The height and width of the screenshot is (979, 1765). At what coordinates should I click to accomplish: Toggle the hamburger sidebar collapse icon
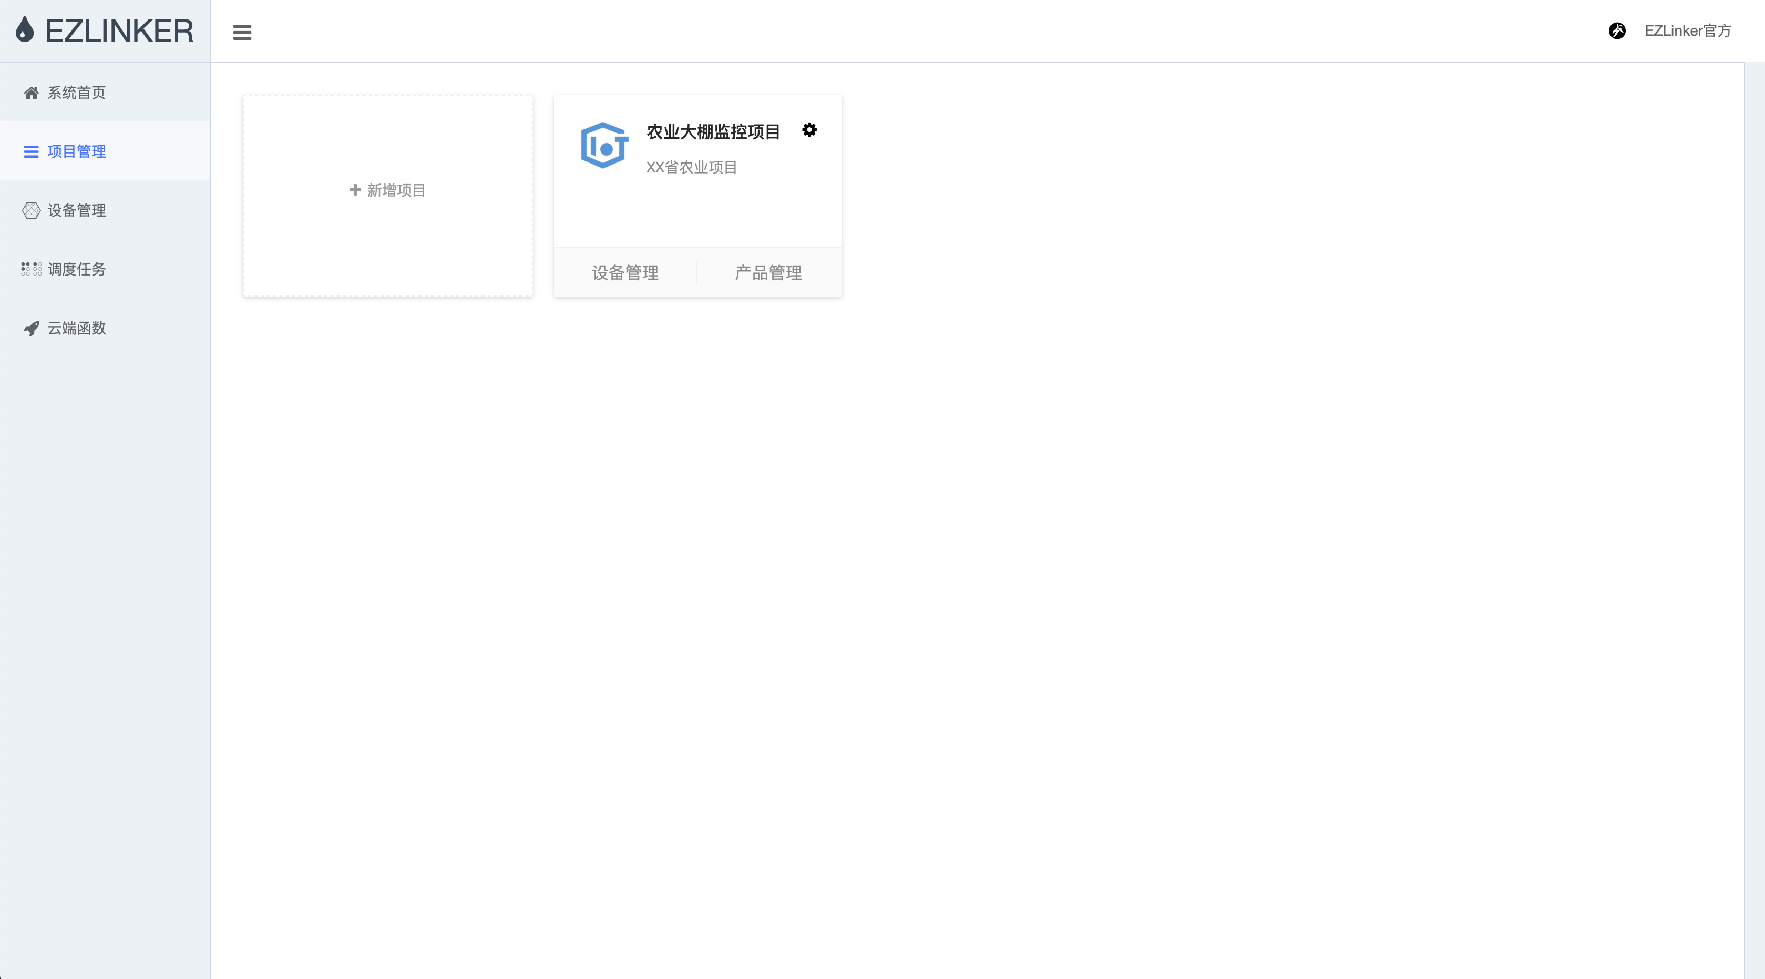[242, 32]
